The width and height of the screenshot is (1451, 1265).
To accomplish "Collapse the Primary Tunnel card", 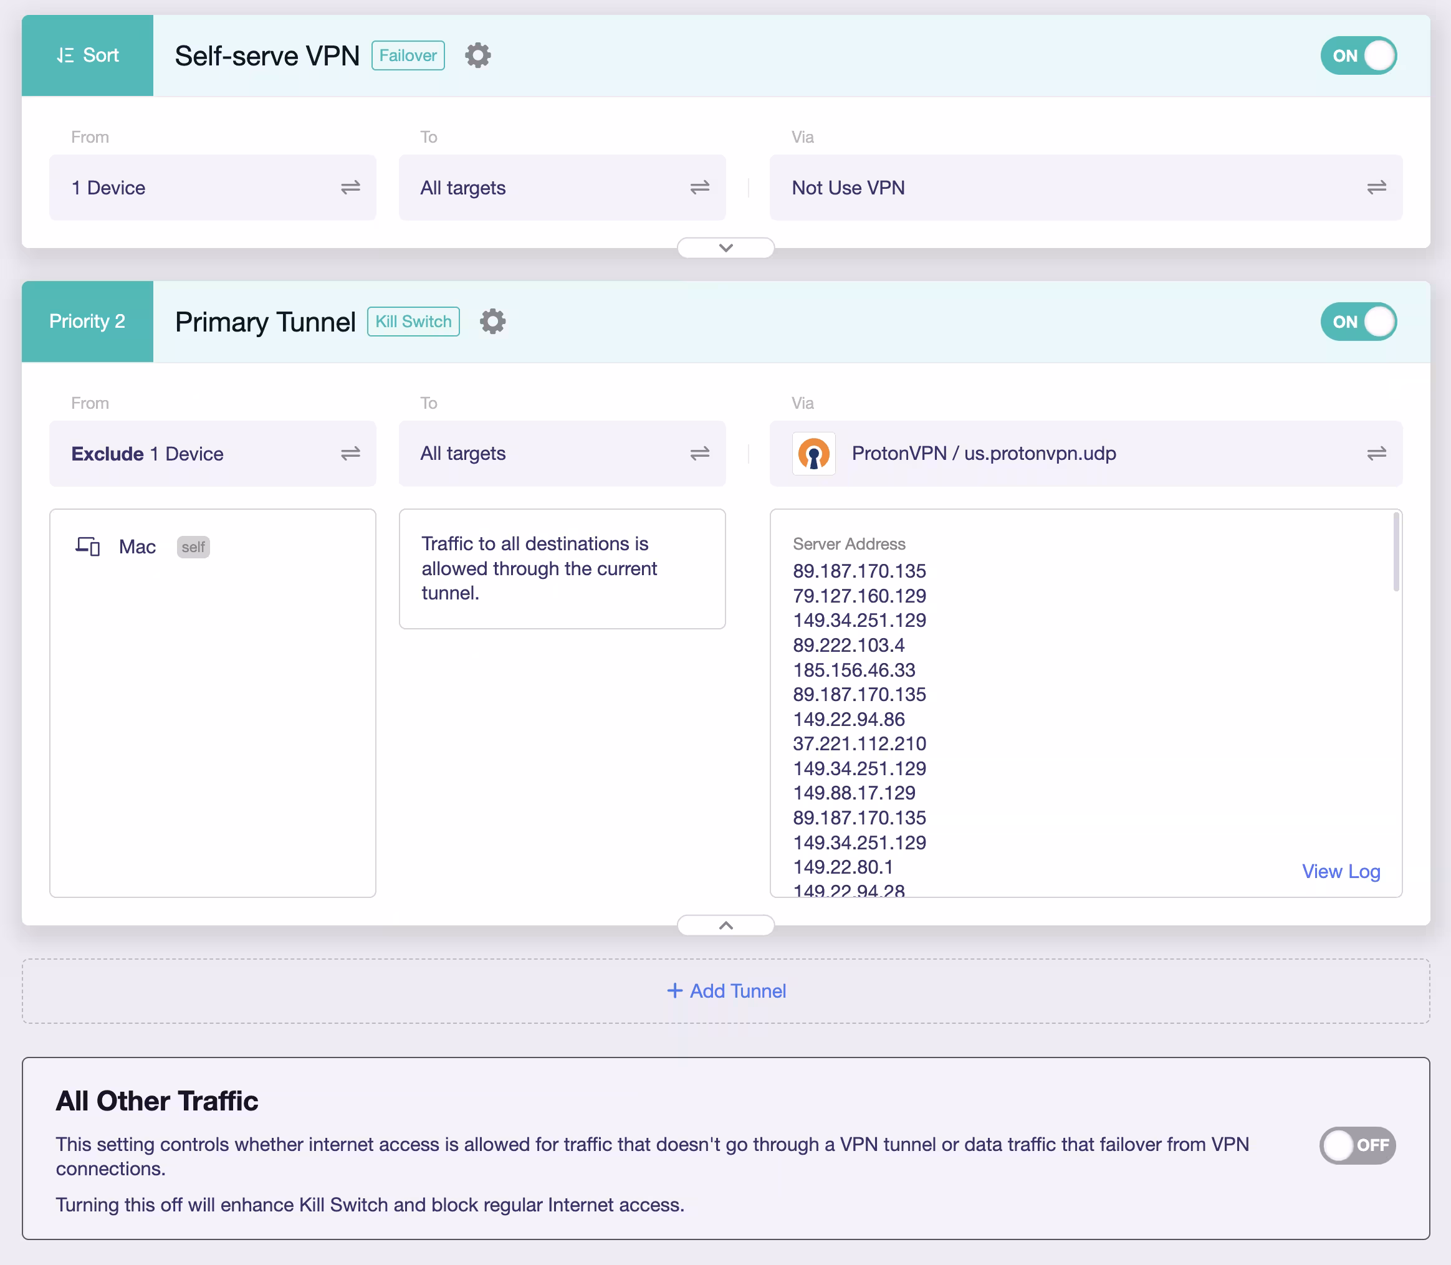I will (725, 925).
